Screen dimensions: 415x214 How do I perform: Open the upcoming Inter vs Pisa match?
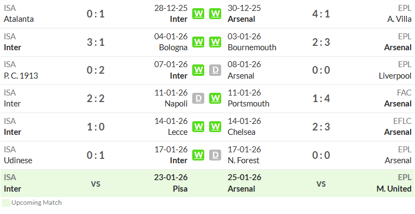click(x=96, y=183)
